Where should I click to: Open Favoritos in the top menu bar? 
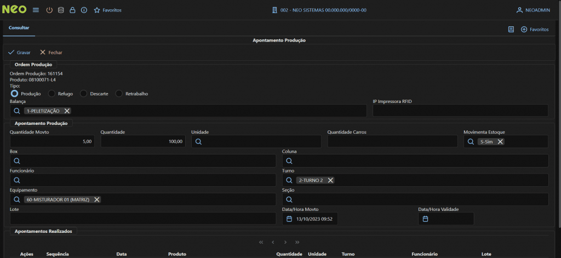[108, 10]
